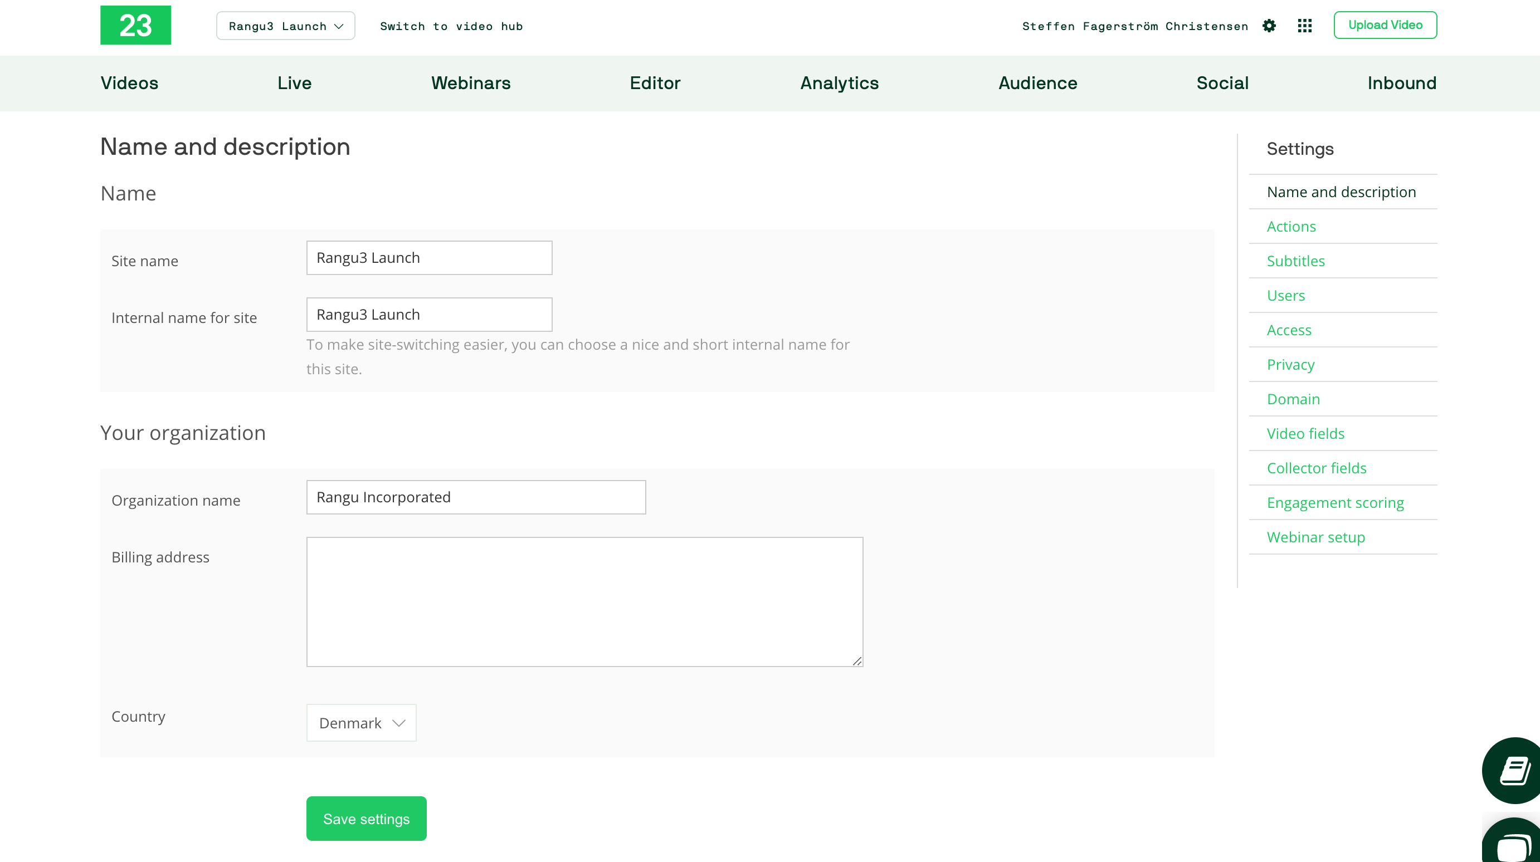The width and height of the screenshot is (1540, 862).
Task: Click the Upload Video button
Action: coord(1385,25)
